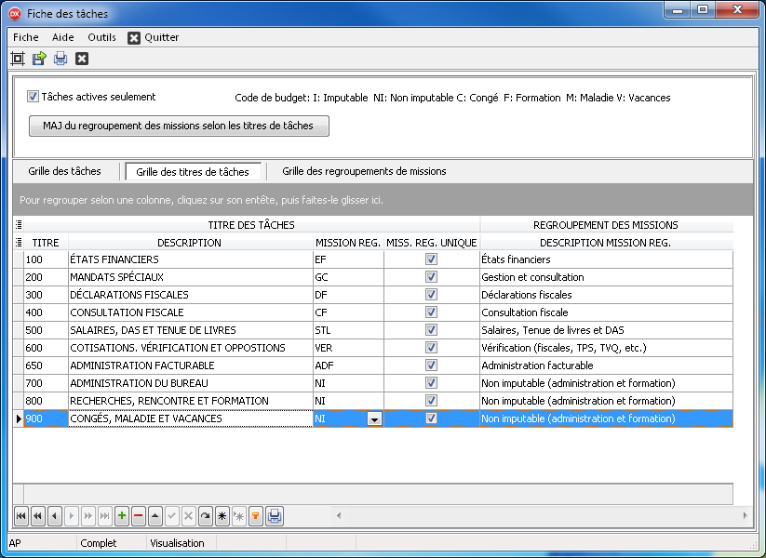Toggle unique mission checkbox for row 500
Viewport: 766px width, 558px height.
431,330
